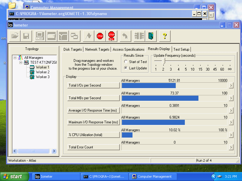
Task: Click the STOP ALL tests icon
Action: [111, 36]
